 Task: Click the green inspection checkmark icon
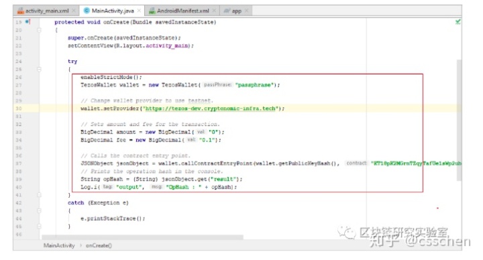coord(458,22)
